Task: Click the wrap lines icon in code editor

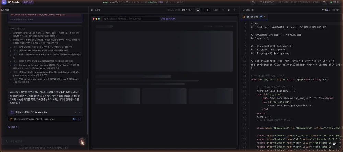Action: pyautogui.click(x=334, y=144)
